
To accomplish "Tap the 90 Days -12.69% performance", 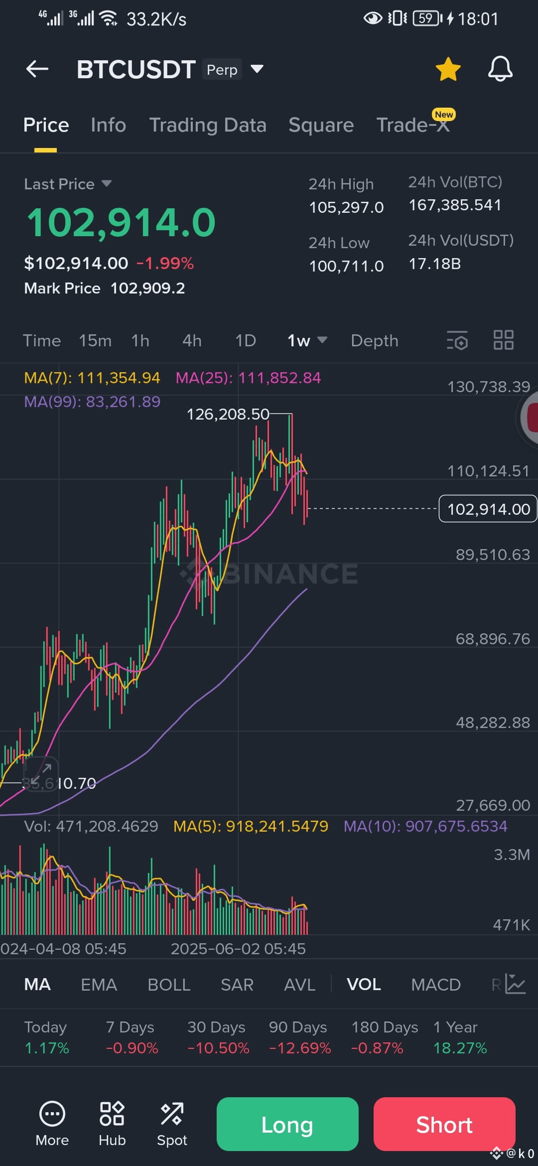I will coord(300,1037).
